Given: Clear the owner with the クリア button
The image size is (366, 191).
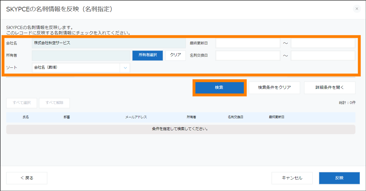Looking at the screenshot, I should pos(175,55).
